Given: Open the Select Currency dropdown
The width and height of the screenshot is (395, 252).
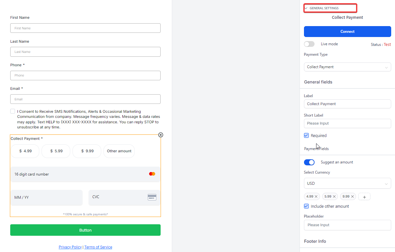Looking at the screenshot, I should (x=347, y=184).
